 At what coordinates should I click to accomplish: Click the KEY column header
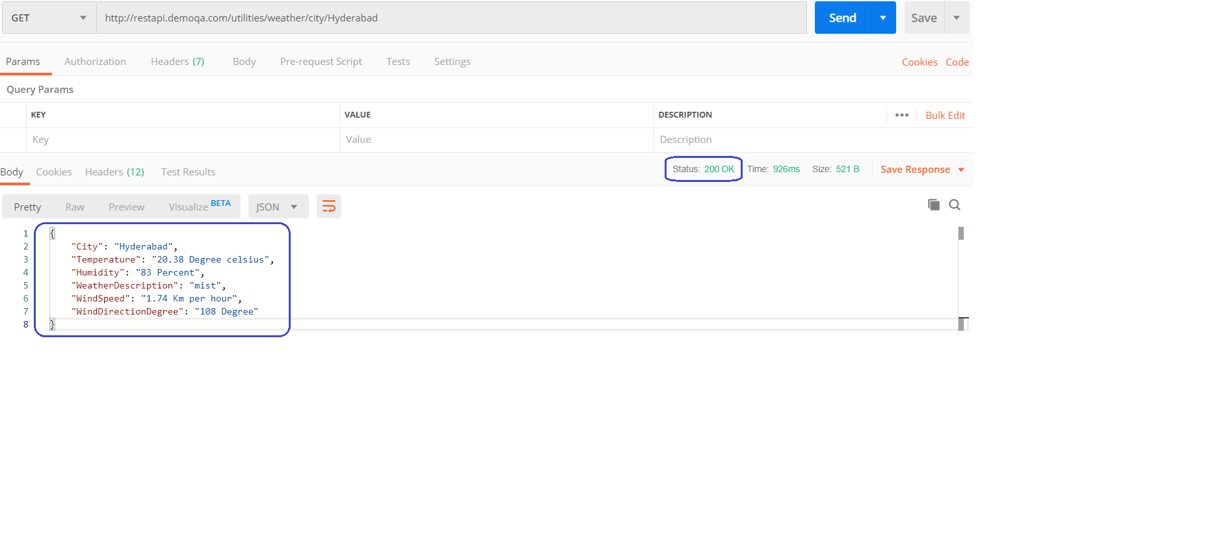[38, 115]
